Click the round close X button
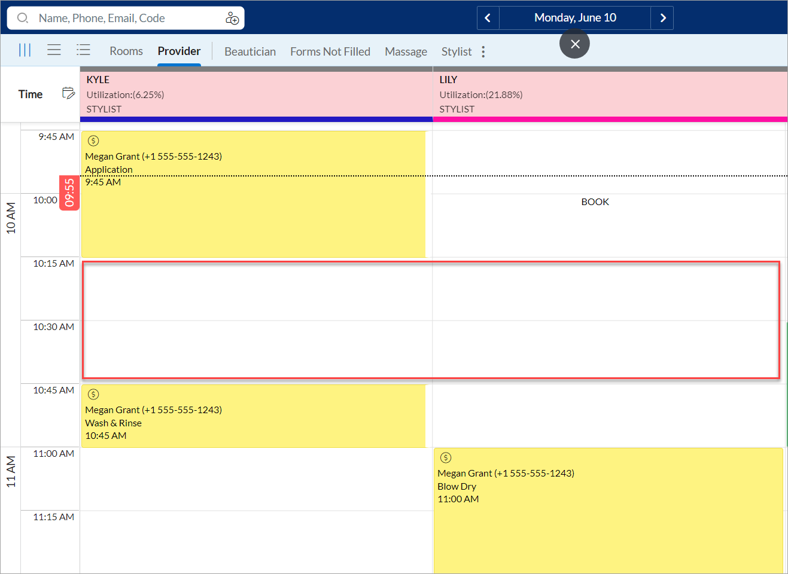Screen dimensions: 788x574 point(574,44)
